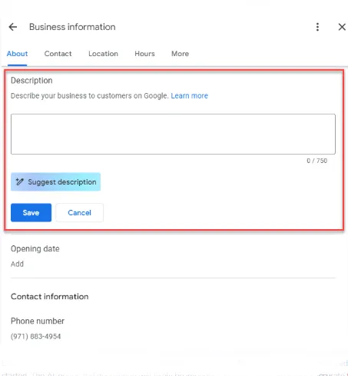348x376 pixels.
Task: Click the Phone number label
Action: pos(38,321)
